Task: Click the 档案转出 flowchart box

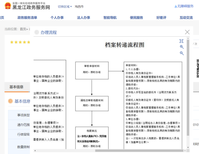Action: 92,138
